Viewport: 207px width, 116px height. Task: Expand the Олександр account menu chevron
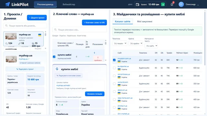(x=198, y=5)
